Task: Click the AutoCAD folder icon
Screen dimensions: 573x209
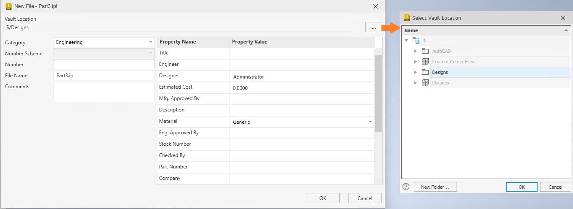Action: click(425, 51)
